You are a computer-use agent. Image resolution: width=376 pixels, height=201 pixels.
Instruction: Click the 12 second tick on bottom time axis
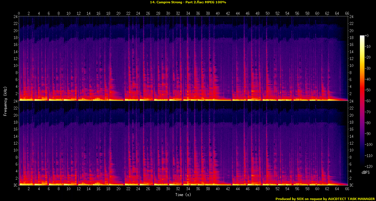coord(79,189)
